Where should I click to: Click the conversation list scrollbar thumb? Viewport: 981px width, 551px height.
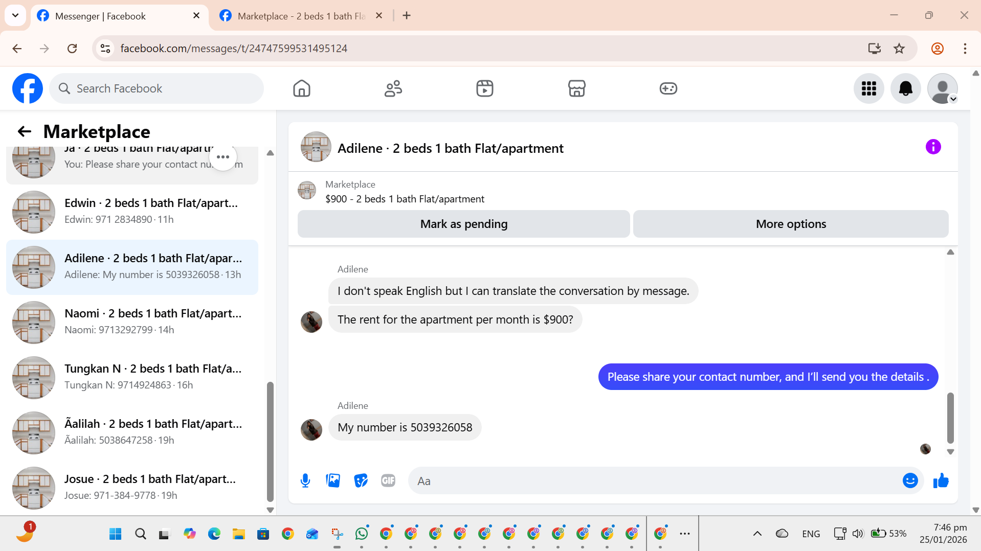tap(270, 442)
